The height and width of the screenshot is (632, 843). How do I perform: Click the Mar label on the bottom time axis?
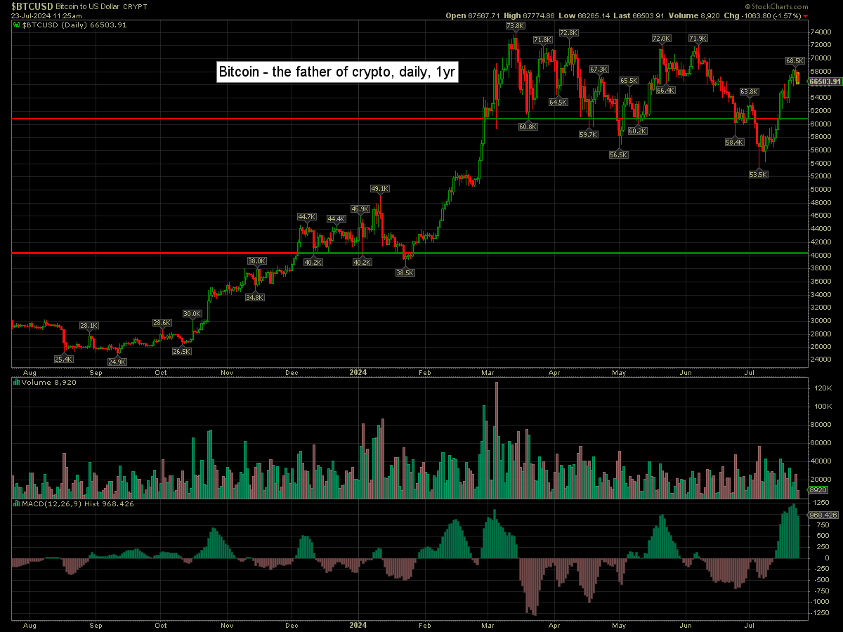488,624
